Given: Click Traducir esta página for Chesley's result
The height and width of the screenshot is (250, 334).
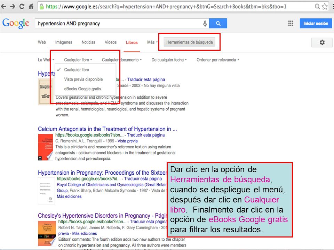Looking at the screenshot, I should pyautogui.click(x=149, y=222).
